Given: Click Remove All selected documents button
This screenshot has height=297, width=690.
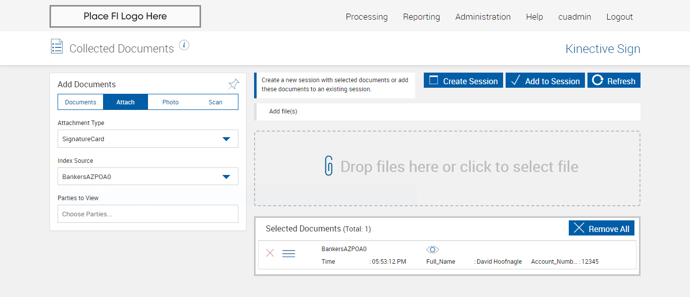Looking at the screenshot, I should [x=601, y=228].
